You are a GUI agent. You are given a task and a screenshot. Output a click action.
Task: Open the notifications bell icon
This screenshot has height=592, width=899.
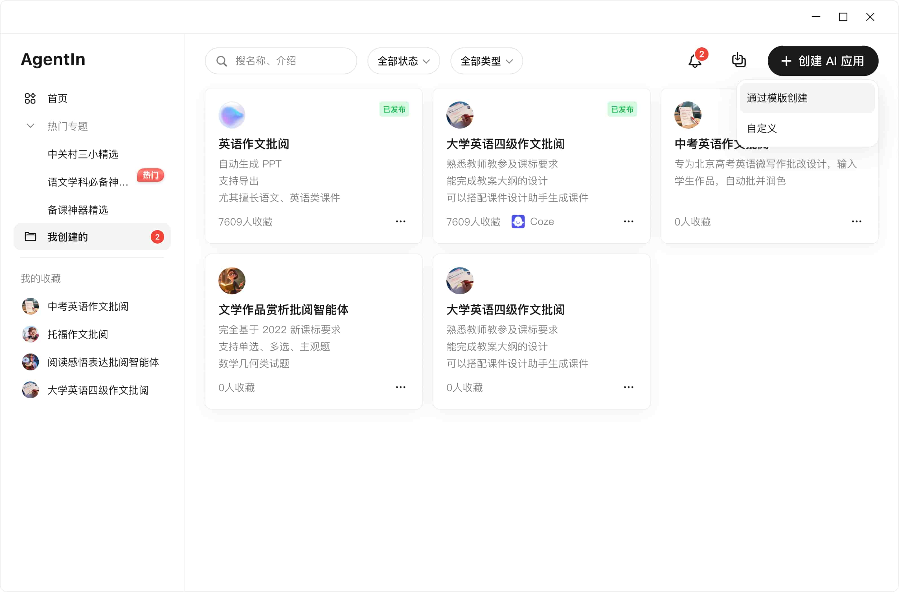[x=694, y=61]
